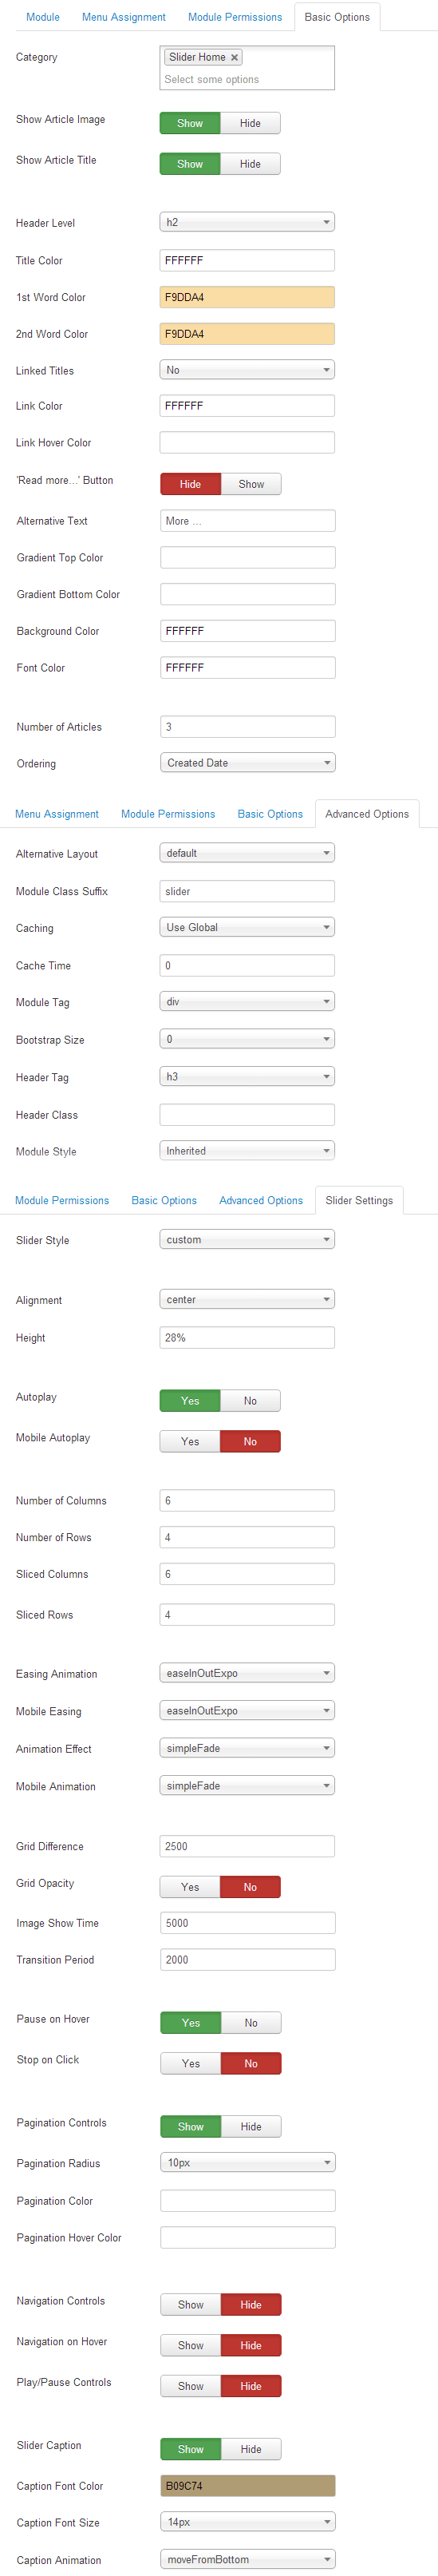The width and height of the screenshot is (438, 2576).
Task: Open the Advanced Options tab link
Action: tap(261, 1200)
